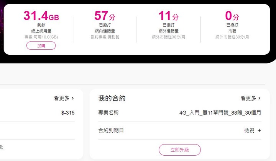Click the 我的合約 section heading
Screen dimensions: 276x161
pos(112,98)
